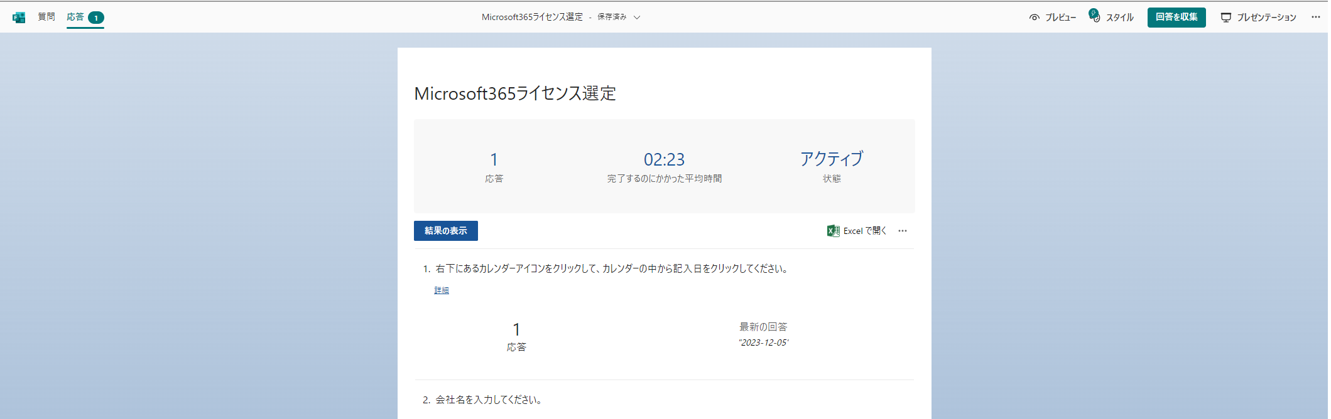1331x419 pixels.
Task: Expand the 保存済み chevron dropdown
Action: click(x=637, y=18)
